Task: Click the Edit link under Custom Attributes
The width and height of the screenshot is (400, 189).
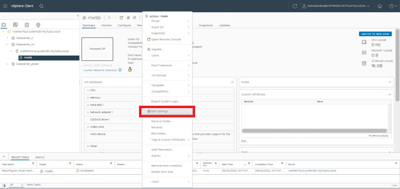Action: point(244,141)
